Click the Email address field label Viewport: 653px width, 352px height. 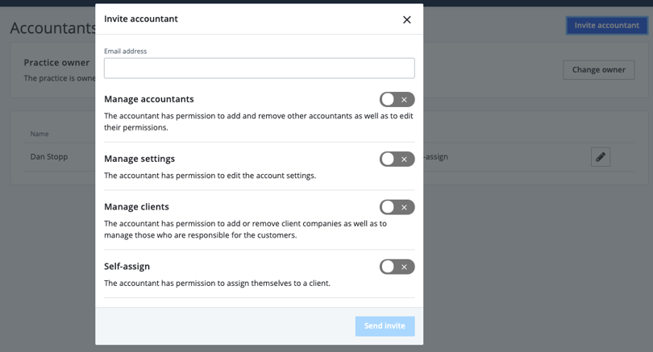click(x=125, y=52)
